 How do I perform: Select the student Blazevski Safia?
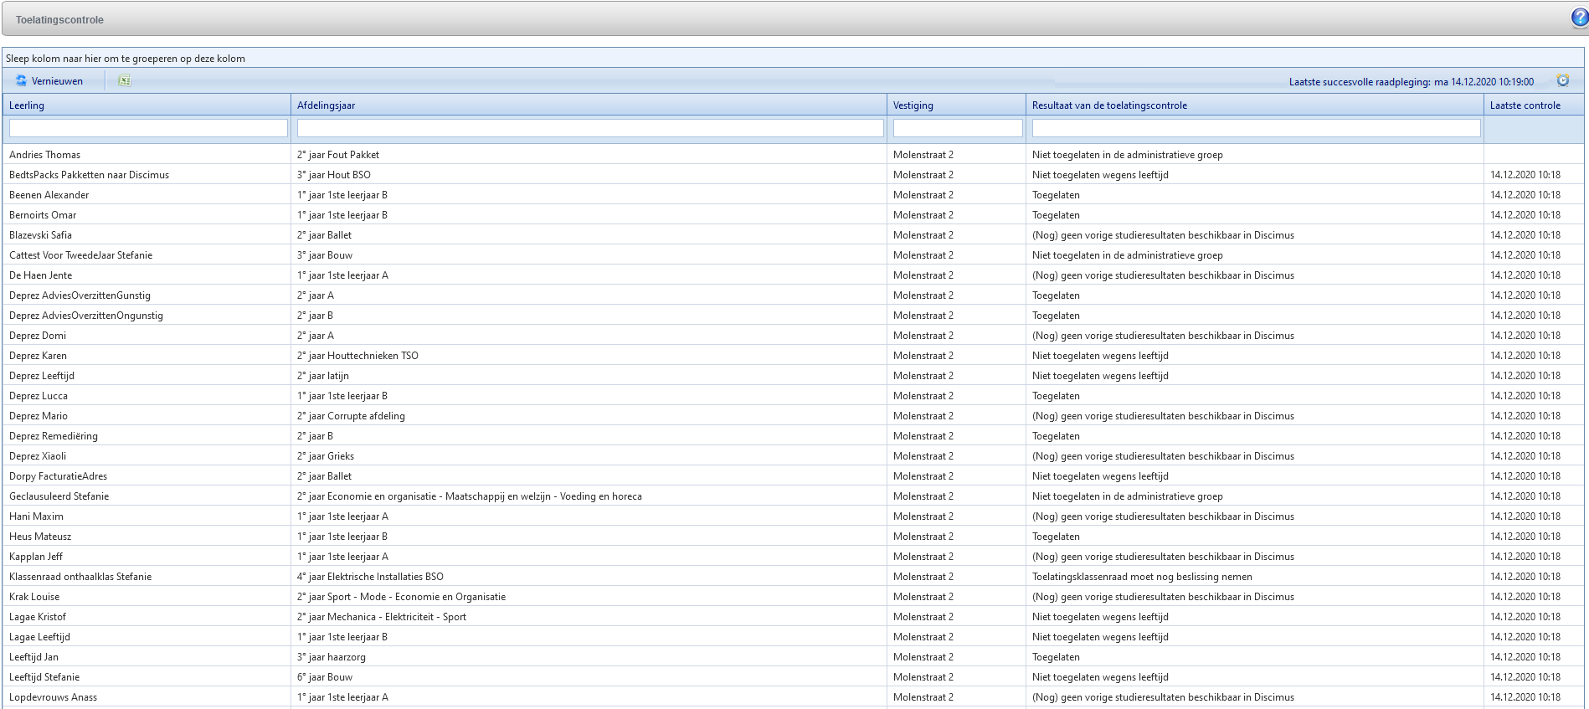(x=41, y=235)
